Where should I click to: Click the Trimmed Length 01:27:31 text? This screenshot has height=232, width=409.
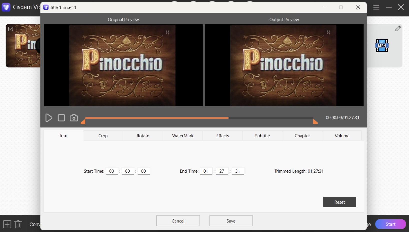[299, 171]
